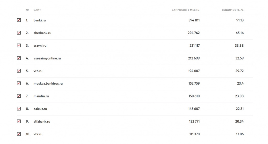The width and height of the screenshot is (268, 144).
Task: Open the moskva.bankiros.ru link
Action: coord(48,84)
